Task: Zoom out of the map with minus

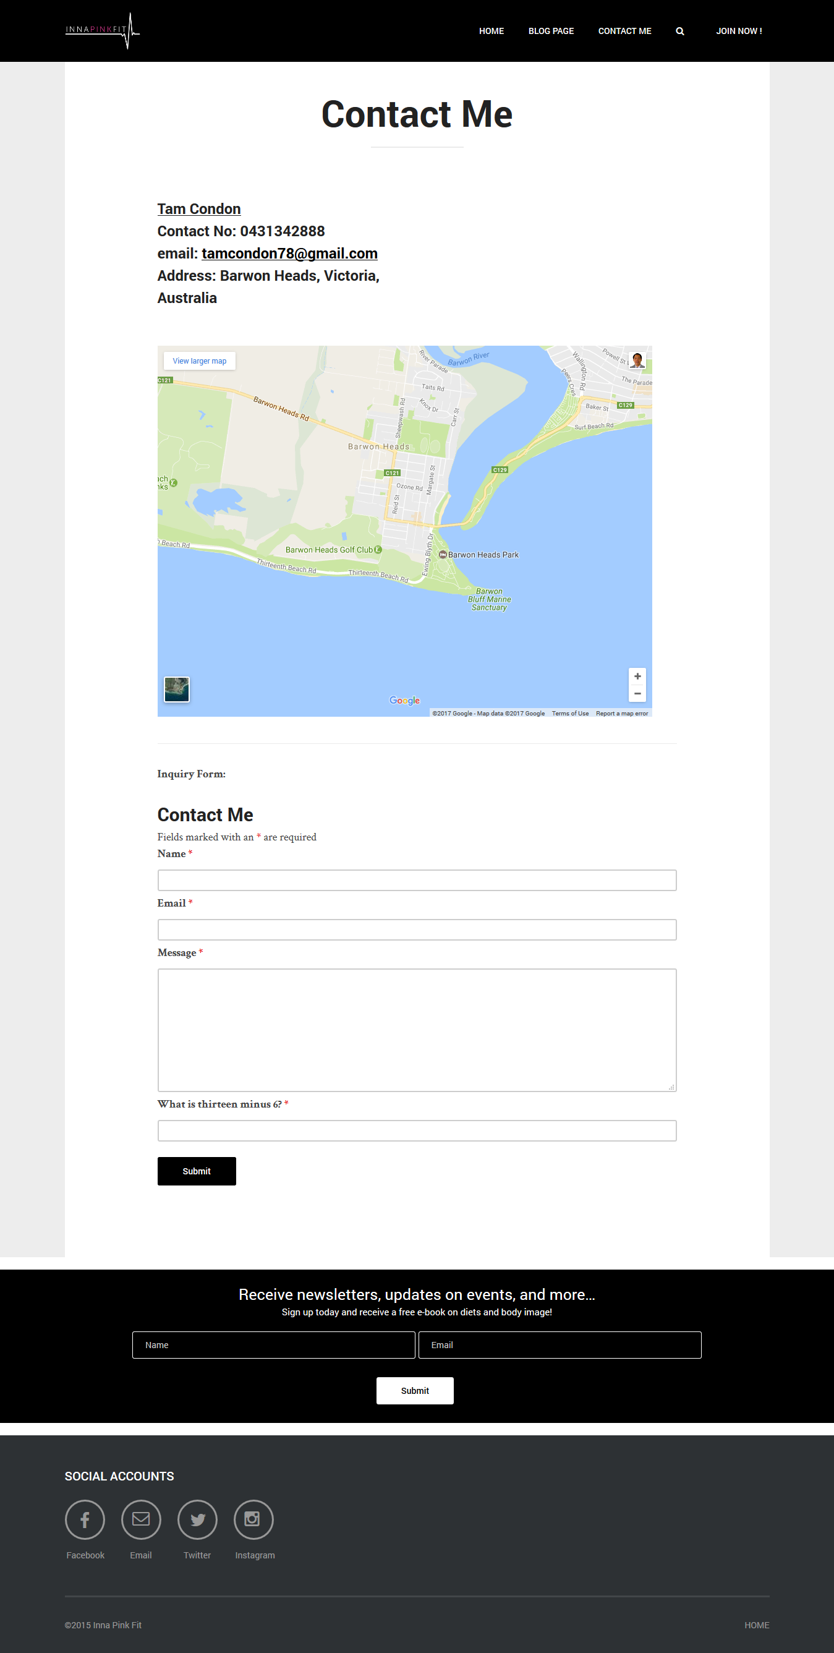Action: (637, 694)
